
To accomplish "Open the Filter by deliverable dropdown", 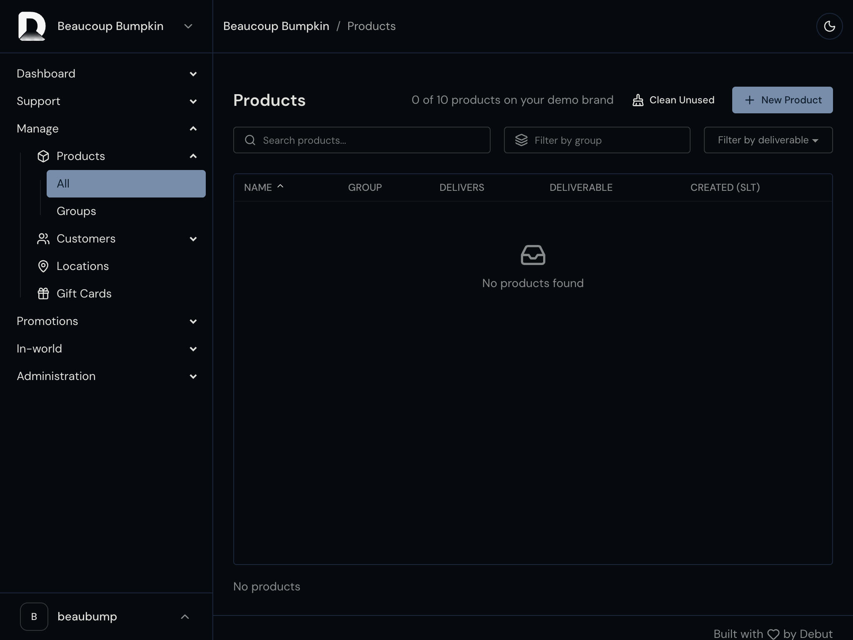I will click(768, 140).
